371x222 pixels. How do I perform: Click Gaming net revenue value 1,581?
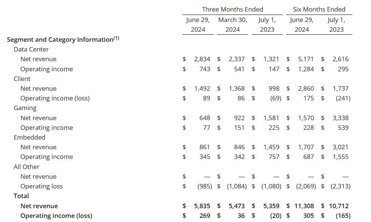[271, 118]
